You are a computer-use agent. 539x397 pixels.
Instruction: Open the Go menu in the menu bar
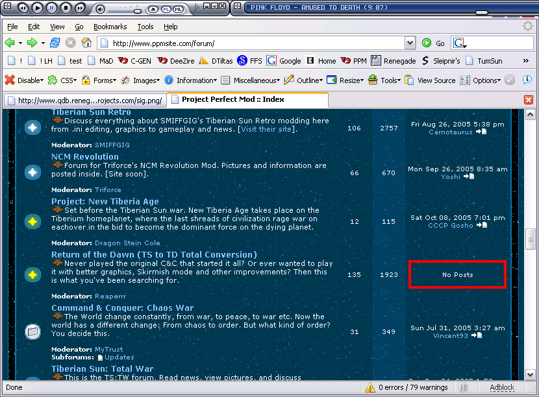[x=79, y=27]
